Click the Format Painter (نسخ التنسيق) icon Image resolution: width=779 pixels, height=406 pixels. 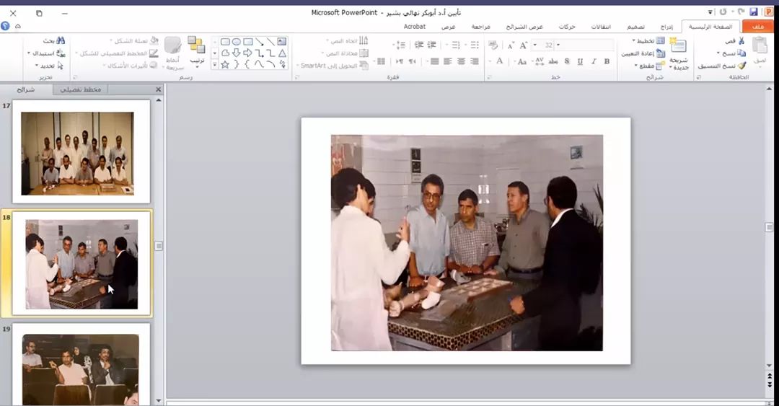click(741, 66)
